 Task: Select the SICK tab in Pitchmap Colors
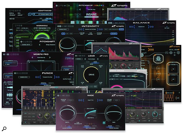pos(78,14)
